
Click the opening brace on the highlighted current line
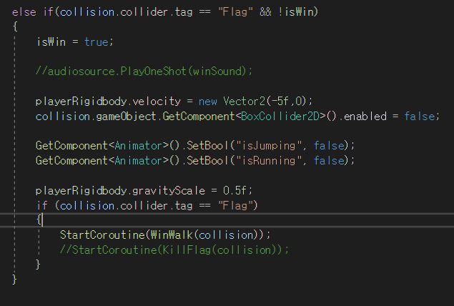pos(39,220)
